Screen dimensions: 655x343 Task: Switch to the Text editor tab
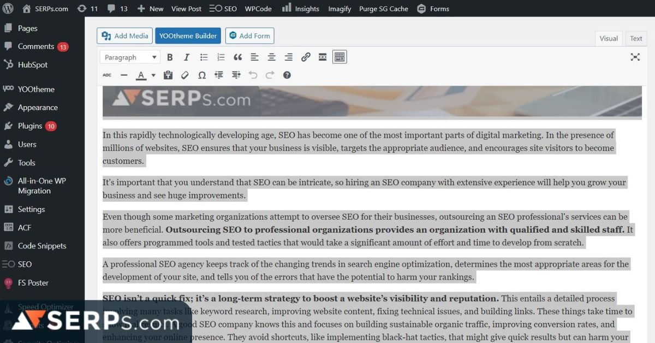coord(636,38)
